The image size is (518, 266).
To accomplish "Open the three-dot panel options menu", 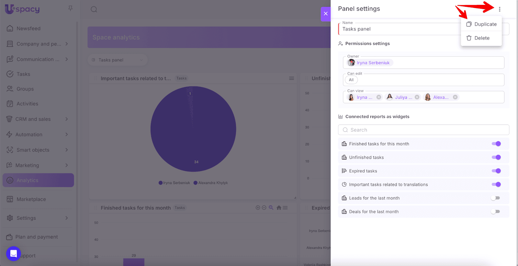I will [499, 9].
